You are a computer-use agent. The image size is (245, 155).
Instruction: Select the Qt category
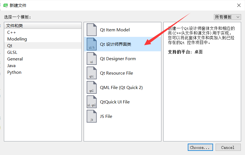pyautogui.click(x=43, y=46)
